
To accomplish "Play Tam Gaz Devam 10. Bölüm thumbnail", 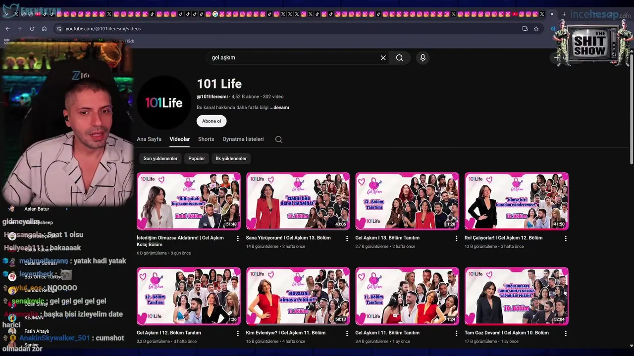I will pos(517,296).
